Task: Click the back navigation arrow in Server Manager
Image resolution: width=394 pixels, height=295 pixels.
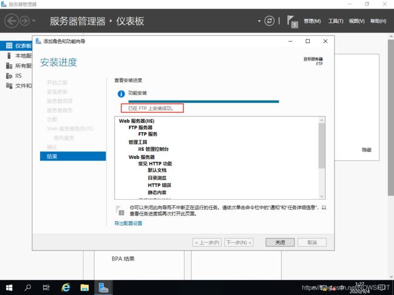Action: coord(12,21)
